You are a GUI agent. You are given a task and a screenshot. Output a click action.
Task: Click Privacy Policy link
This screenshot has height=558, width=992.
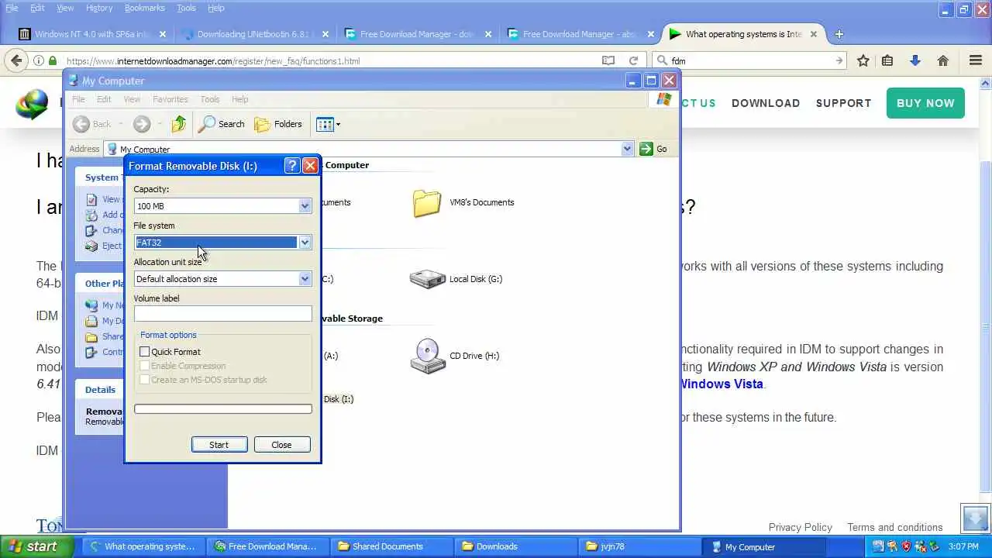point(801,527)
